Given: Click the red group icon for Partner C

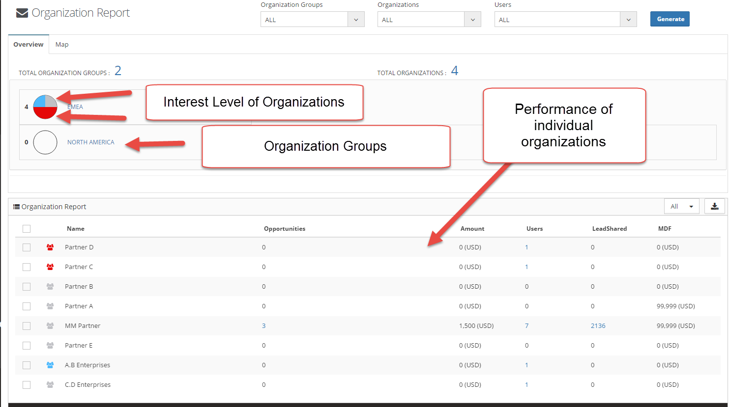Looking at the screenshot, I should coord(50,267).
